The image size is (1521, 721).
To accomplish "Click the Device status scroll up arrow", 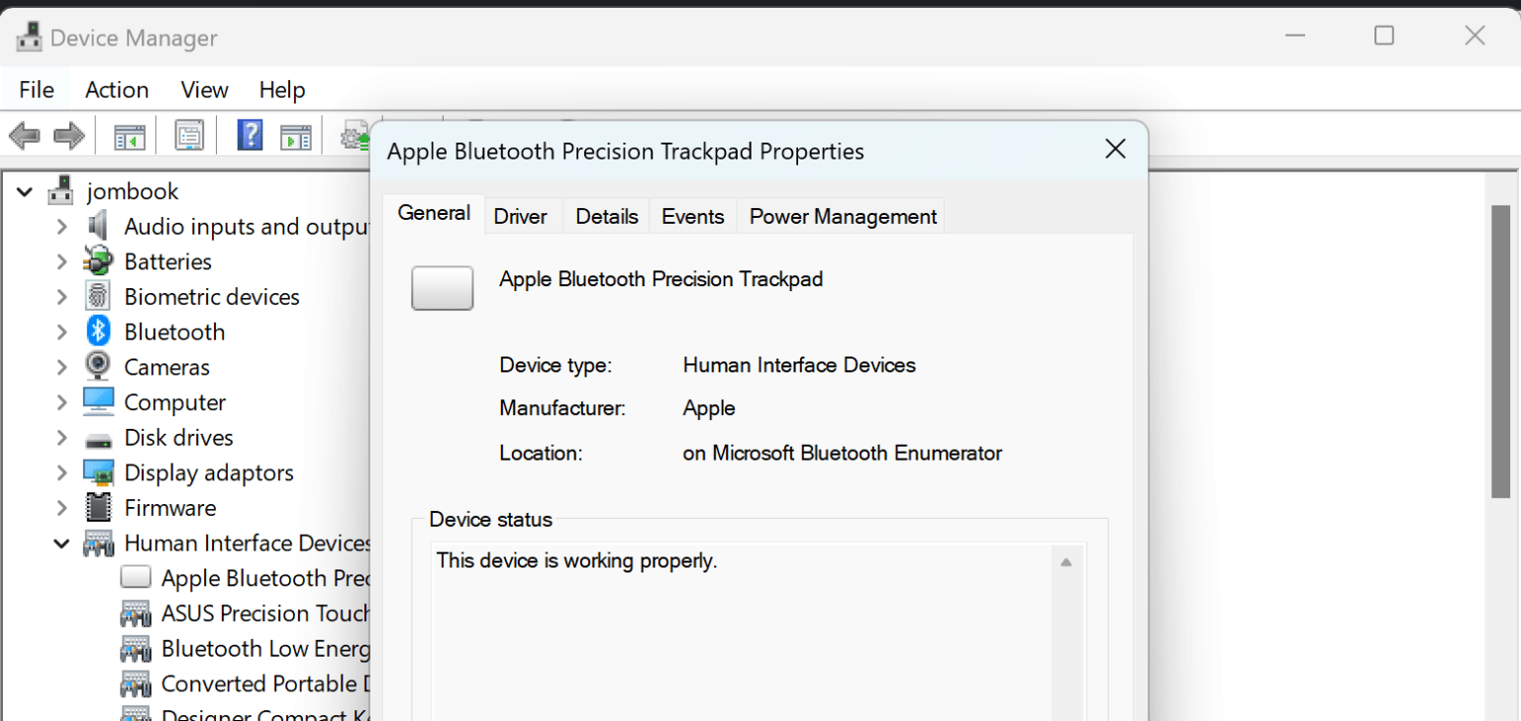I will [x=1066, y=561].
